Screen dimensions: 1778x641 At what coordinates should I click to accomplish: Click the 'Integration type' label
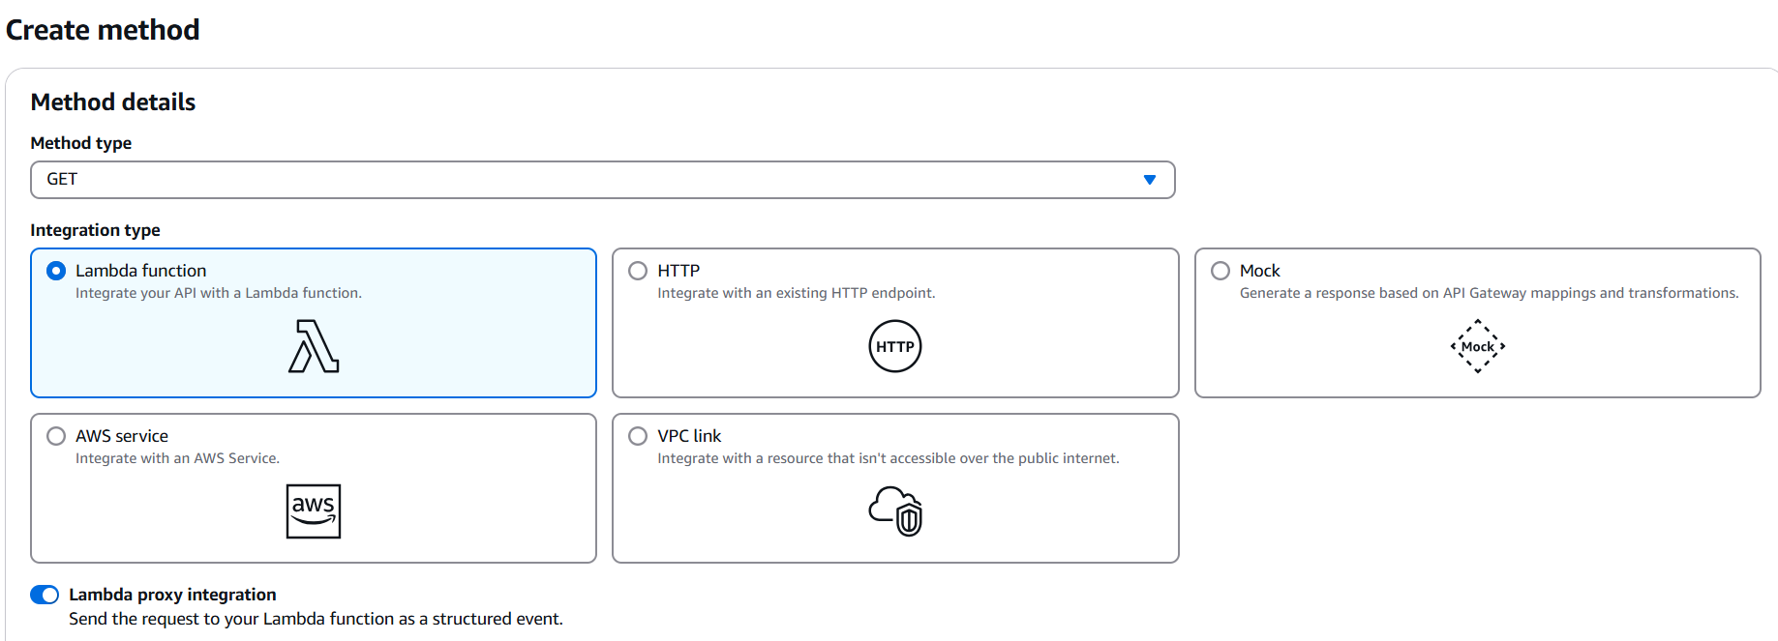tap(95, 230)
